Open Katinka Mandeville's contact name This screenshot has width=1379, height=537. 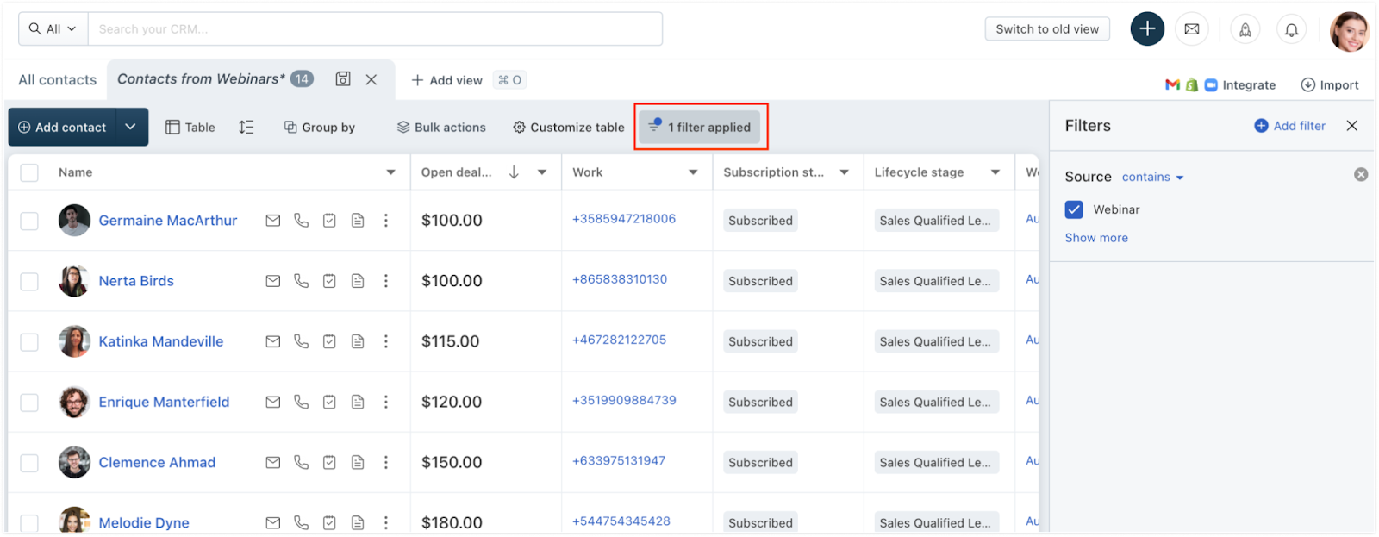click(161, 341)
